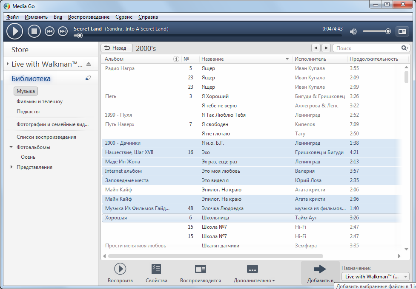
Task: Start playback with the Play button
Action: (14, 31)
